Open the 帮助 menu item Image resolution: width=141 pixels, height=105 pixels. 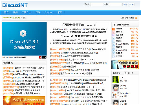pos(38,12)
